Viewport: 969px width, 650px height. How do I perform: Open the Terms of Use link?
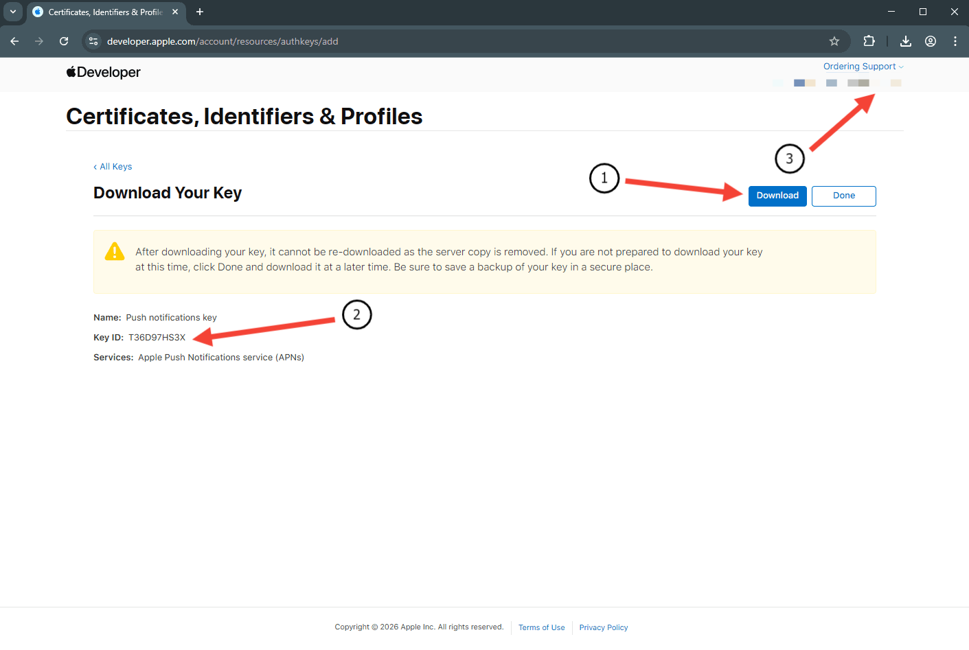[x=541, y=627]
